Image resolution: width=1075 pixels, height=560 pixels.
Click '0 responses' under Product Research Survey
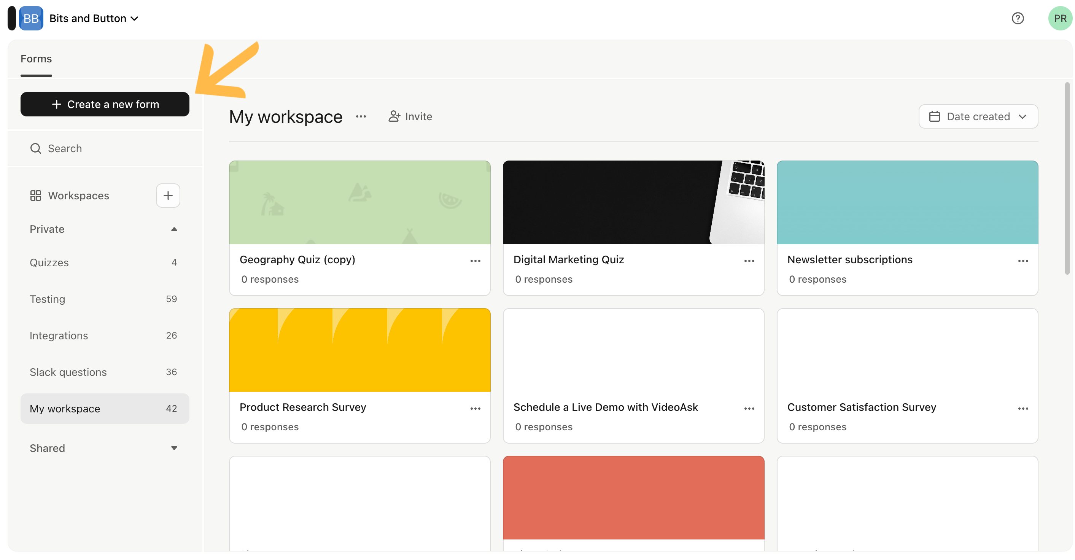tap(270, 427)
